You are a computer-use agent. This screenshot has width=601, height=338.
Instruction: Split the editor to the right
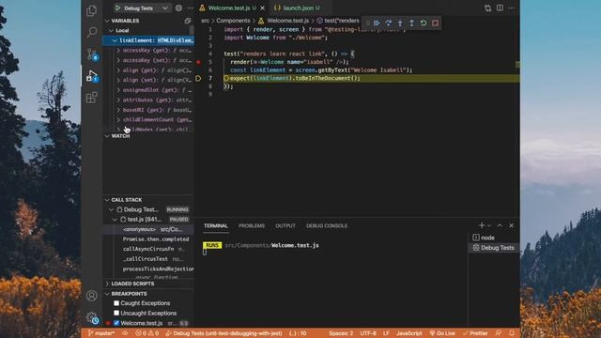[500, 8]
